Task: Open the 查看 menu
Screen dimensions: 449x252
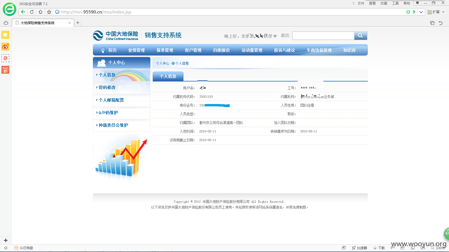Action: pyautogui.click(x=372, y=3)
